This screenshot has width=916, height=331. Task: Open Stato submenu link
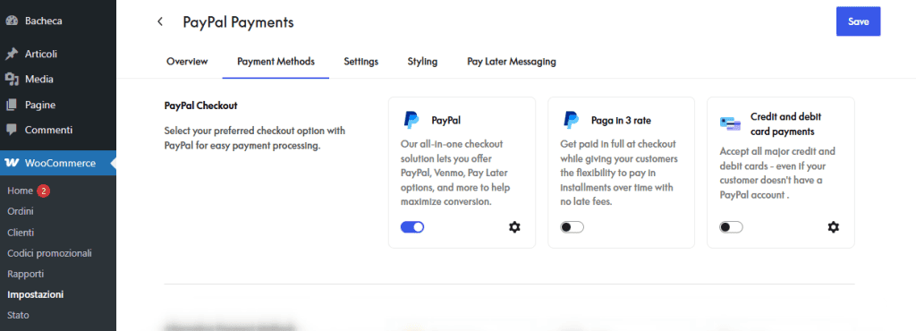[18, 315]
